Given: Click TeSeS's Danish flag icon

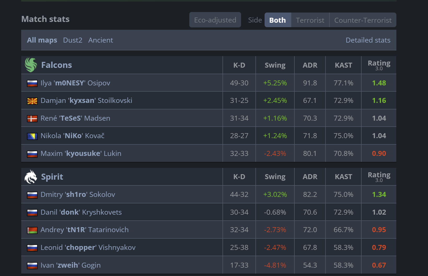Looking at the screenshot, I should [32, 119].
